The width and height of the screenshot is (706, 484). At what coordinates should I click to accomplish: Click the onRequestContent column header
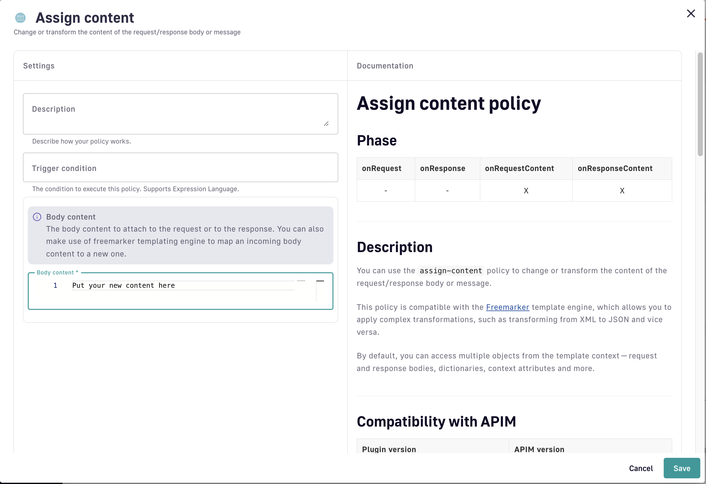(519, 168)
